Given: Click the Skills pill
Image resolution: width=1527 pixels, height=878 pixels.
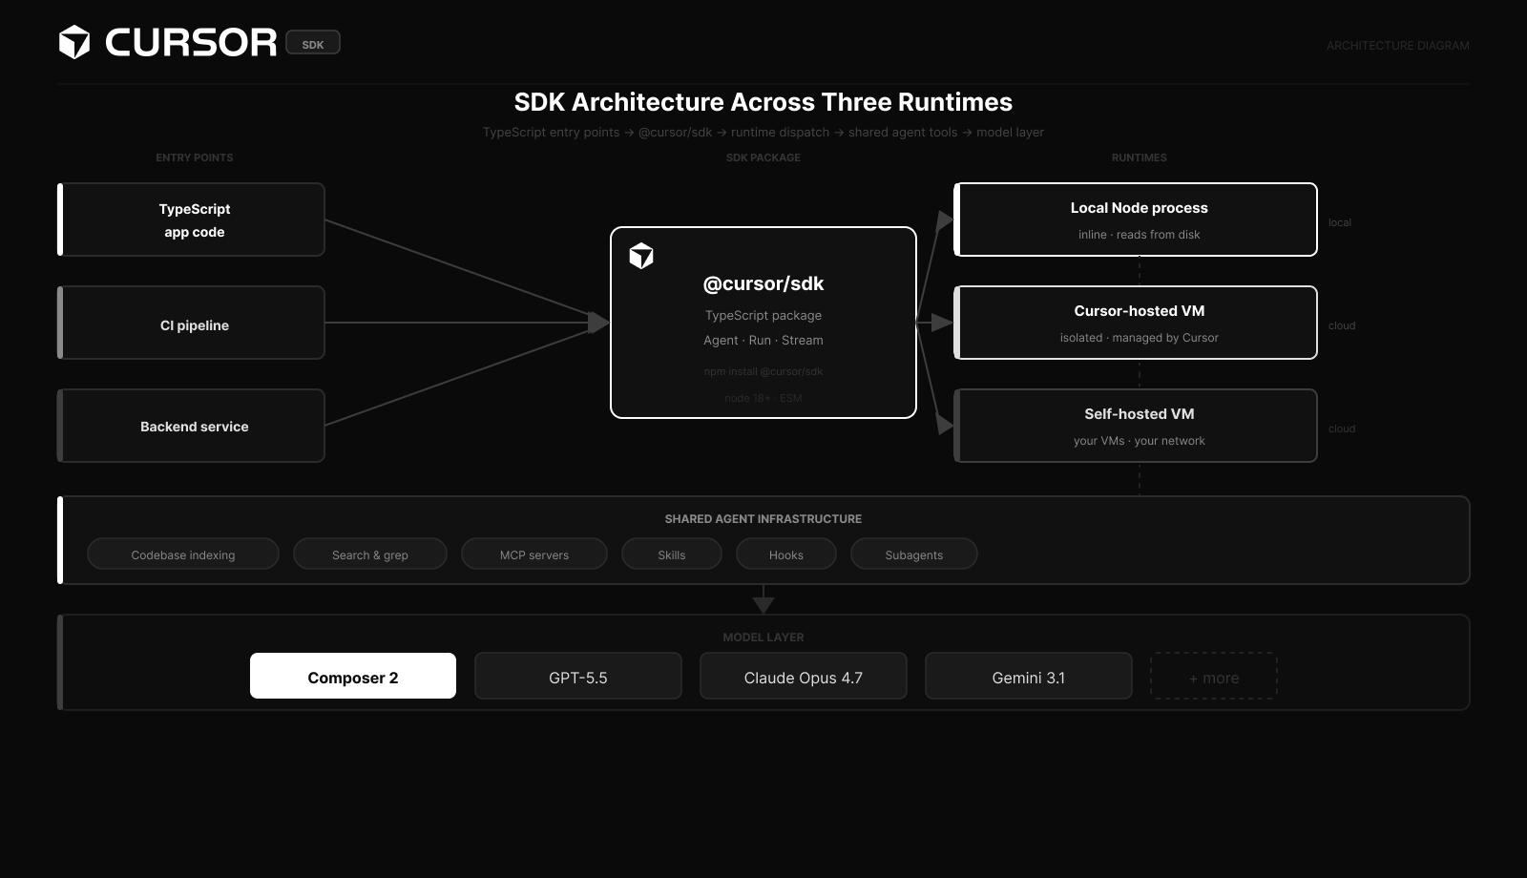Looking at the screenshot, I should pyautogui.click(x=672, y=554).
